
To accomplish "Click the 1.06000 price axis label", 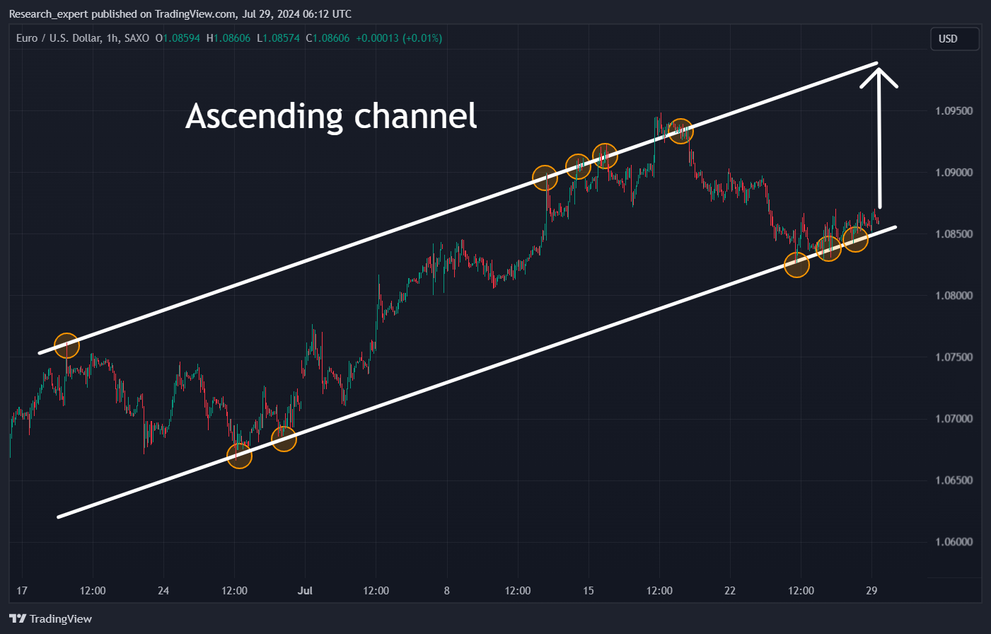I will [x=954, y=542].
